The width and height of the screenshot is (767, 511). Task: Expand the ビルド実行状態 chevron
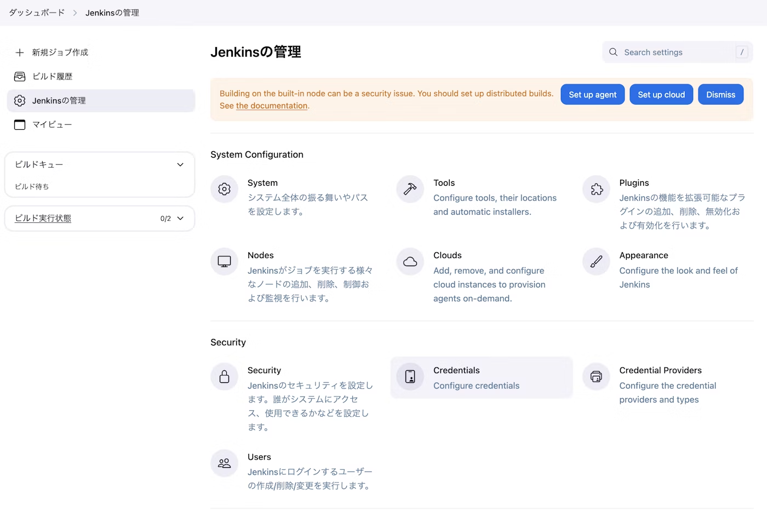[180, 219]
